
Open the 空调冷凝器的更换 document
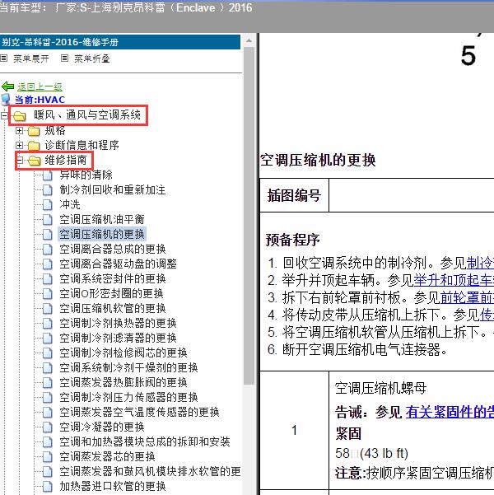click(102, 427)
